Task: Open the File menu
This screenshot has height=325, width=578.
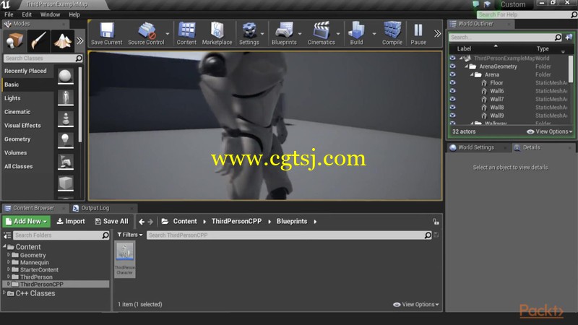Action: [9, 14]
